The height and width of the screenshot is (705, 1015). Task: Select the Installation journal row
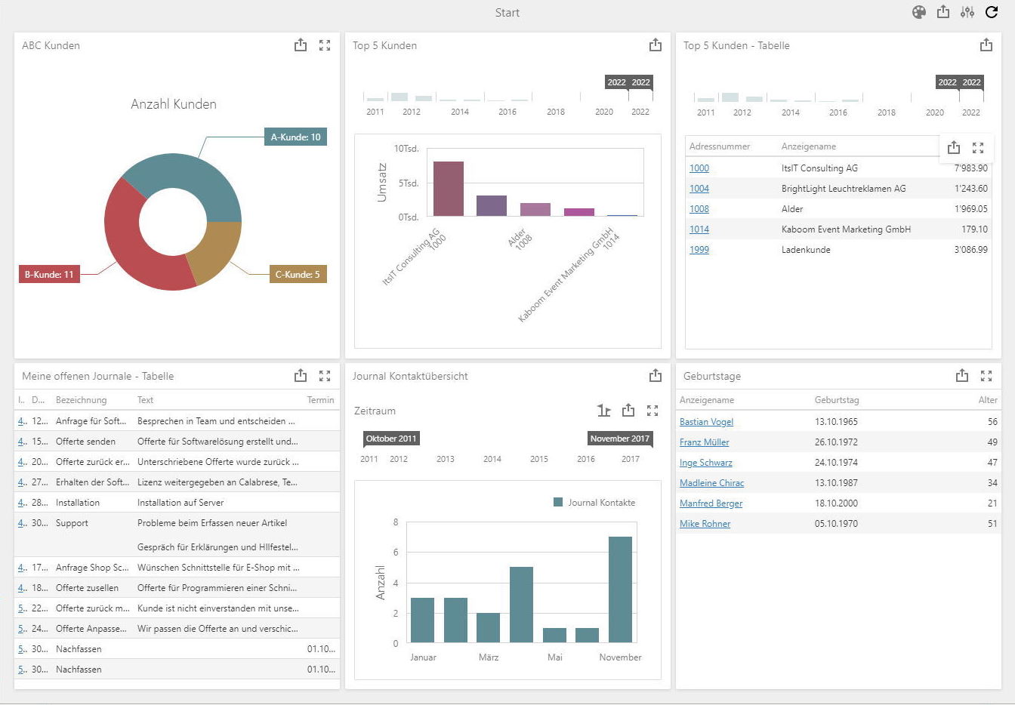177,503
